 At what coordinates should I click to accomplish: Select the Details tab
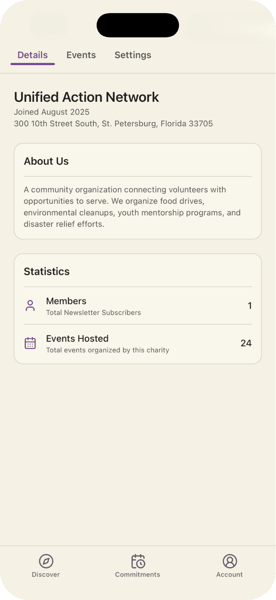point(33,55)
